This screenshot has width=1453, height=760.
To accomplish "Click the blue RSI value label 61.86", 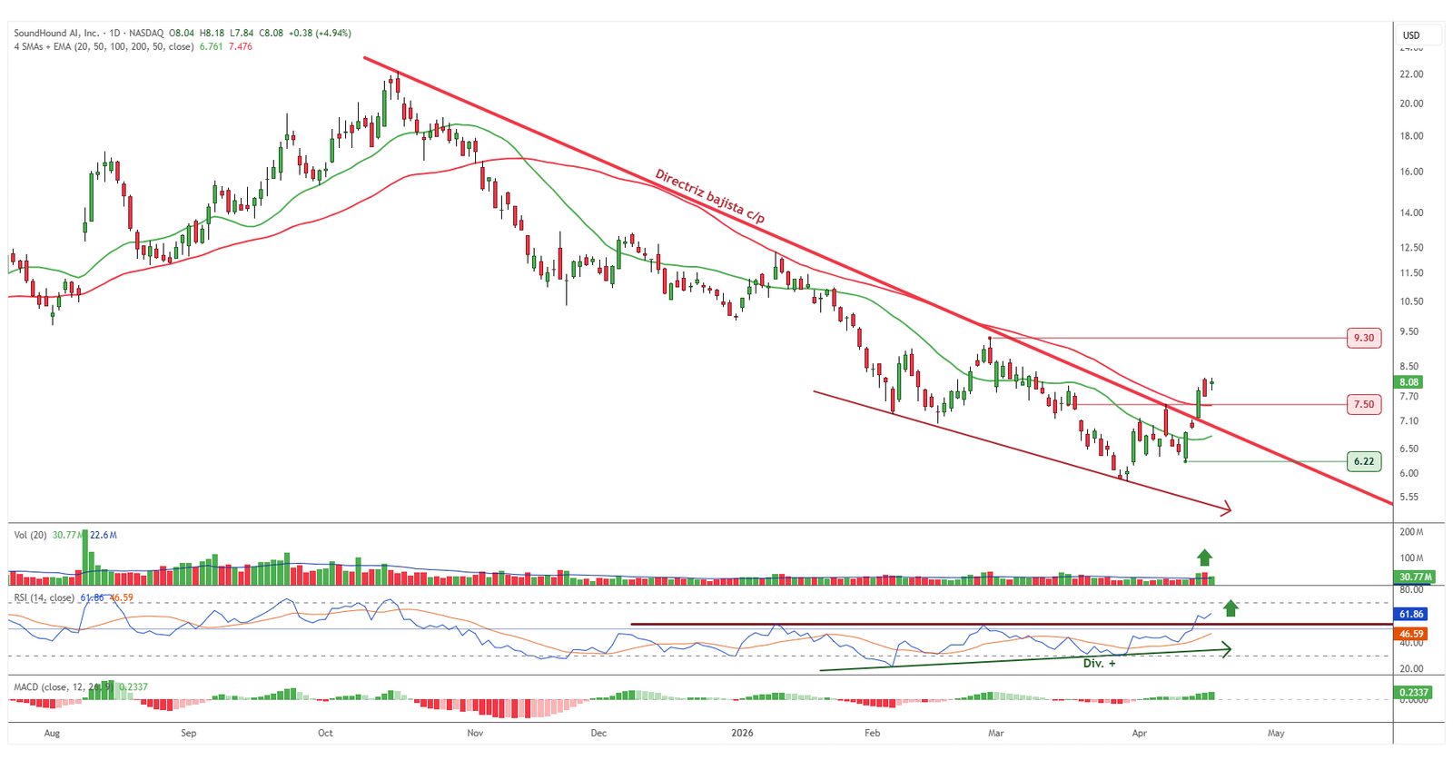I will click(1410, 615).
